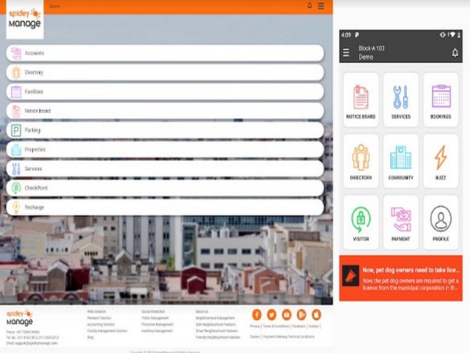Open the pet dog licence announcement banner
The image size is (470, 353).
(400, 277)
